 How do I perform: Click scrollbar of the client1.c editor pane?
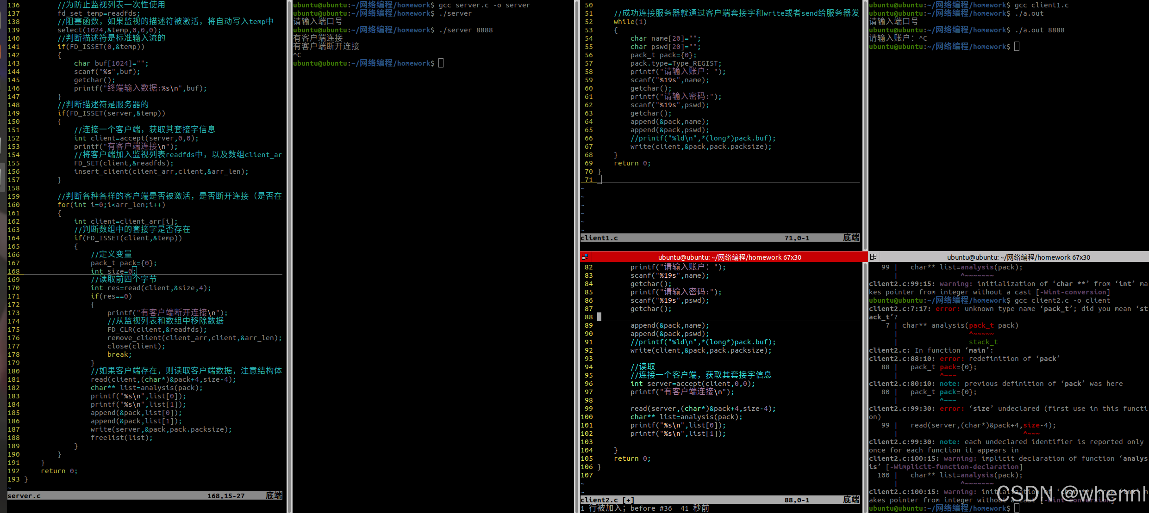865,125
